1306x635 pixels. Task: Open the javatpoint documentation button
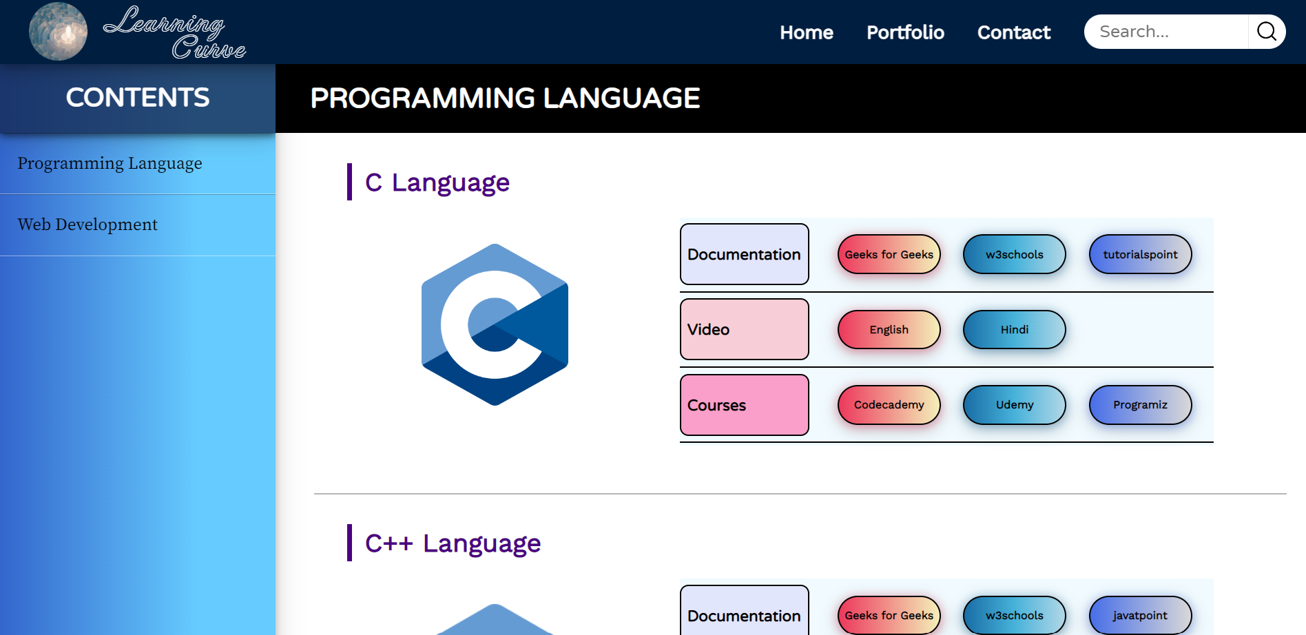click(1141, 615)
